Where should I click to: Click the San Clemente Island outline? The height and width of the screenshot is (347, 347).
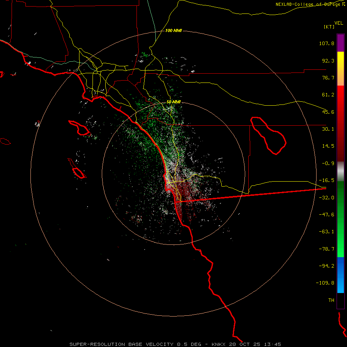(77, 168)
